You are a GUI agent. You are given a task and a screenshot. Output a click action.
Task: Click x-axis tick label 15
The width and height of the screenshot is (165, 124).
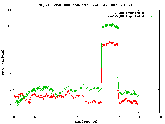(x=77, y=117)
